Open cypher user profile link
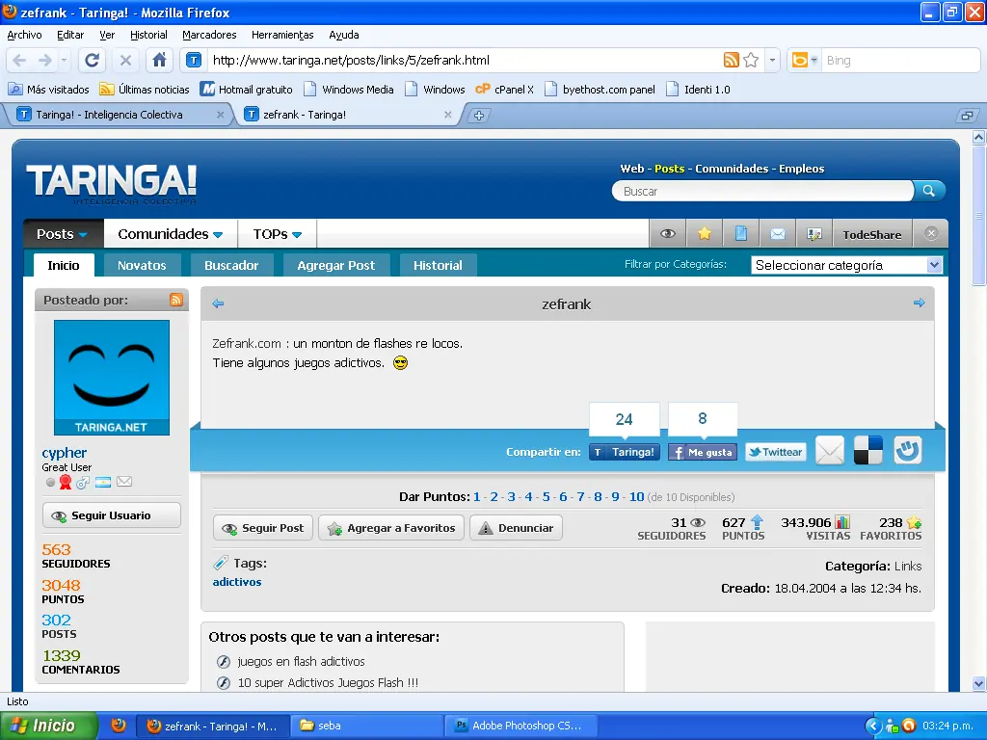Viewport: 987px width, 740px height. [65, 453]
